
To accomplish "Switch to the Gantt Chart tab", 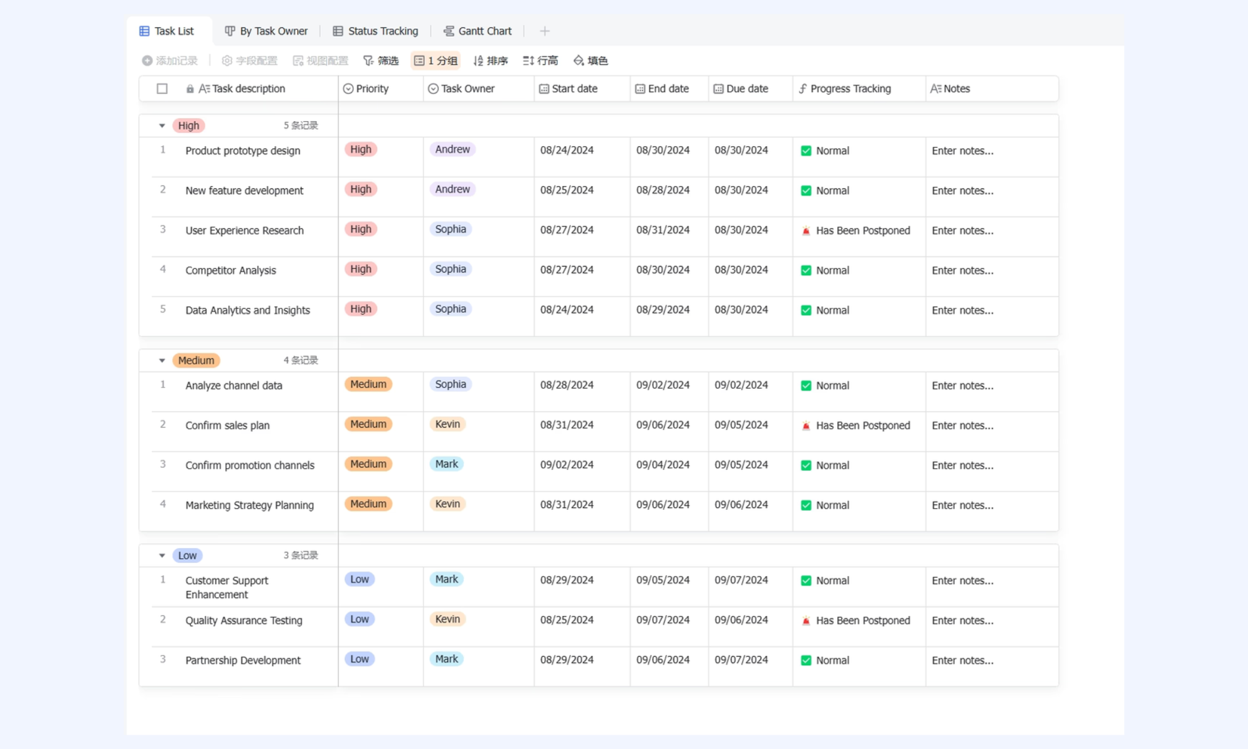I will click(477, 31).
